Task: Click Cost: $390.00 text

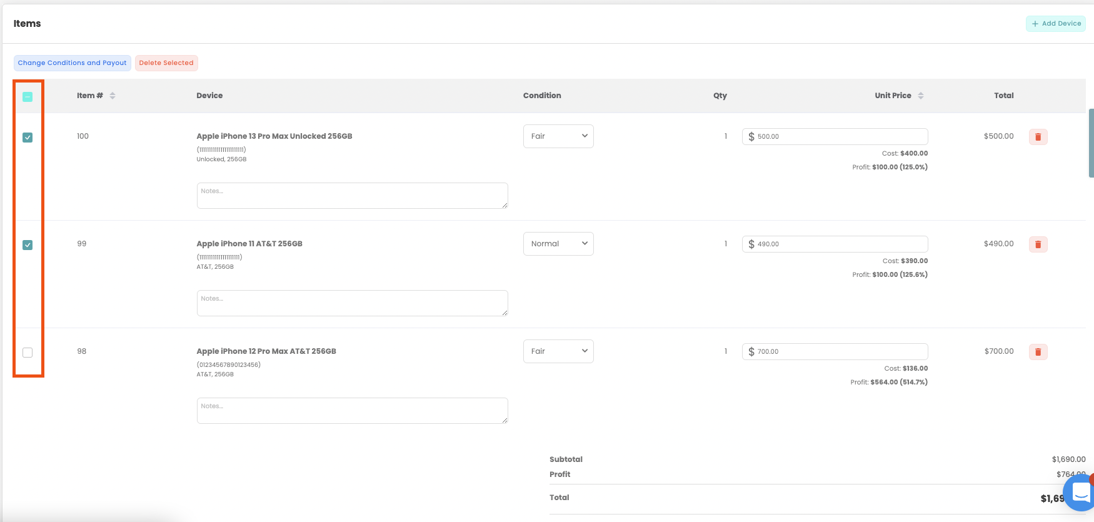Action: coord(905,261)
